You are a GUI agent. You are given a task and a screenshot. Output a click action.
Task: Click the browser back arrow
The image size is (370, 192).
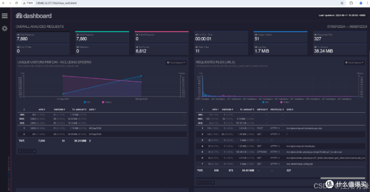(x=3, y=3)
